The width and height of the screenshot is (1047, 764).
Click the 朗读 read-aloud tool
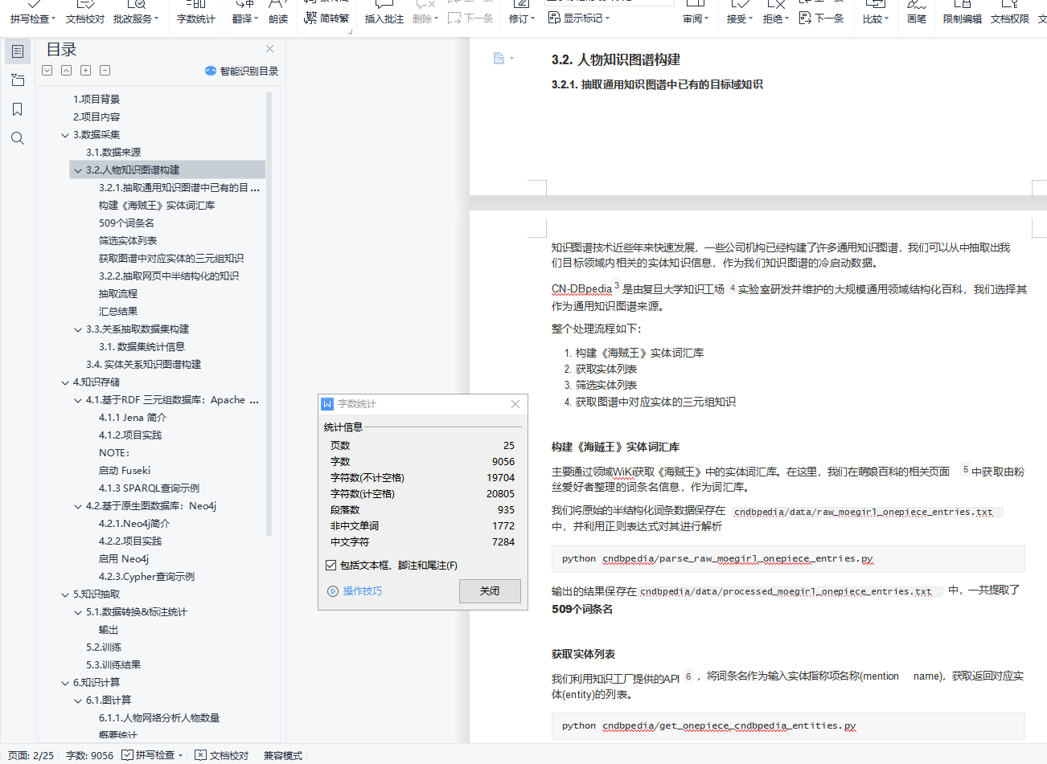pyautogui.click(x=278, y=13)
